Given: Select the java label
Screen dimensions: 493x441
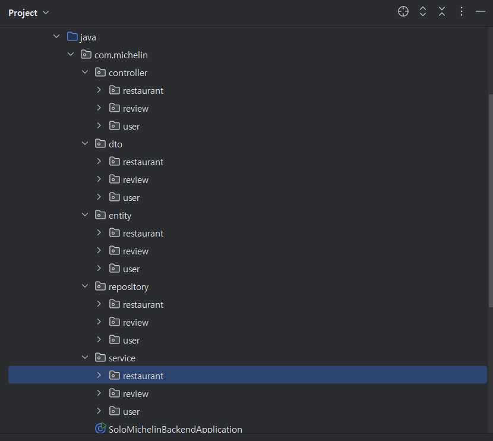Looking at the screenshot, I should (88, 37).
